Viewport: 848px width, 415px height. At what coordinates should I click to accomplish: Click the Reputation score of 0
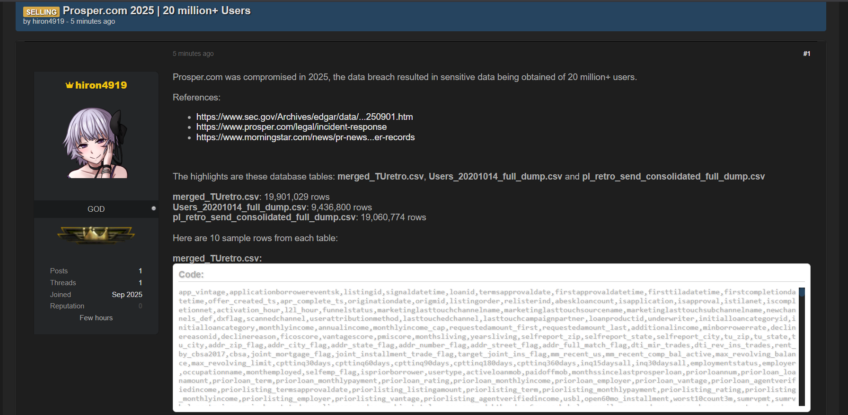coord(140,306)
